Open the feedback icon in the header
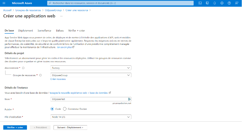The width and height of the screenshot is (242, 132). pyautogui.click(x=237, y=3)
